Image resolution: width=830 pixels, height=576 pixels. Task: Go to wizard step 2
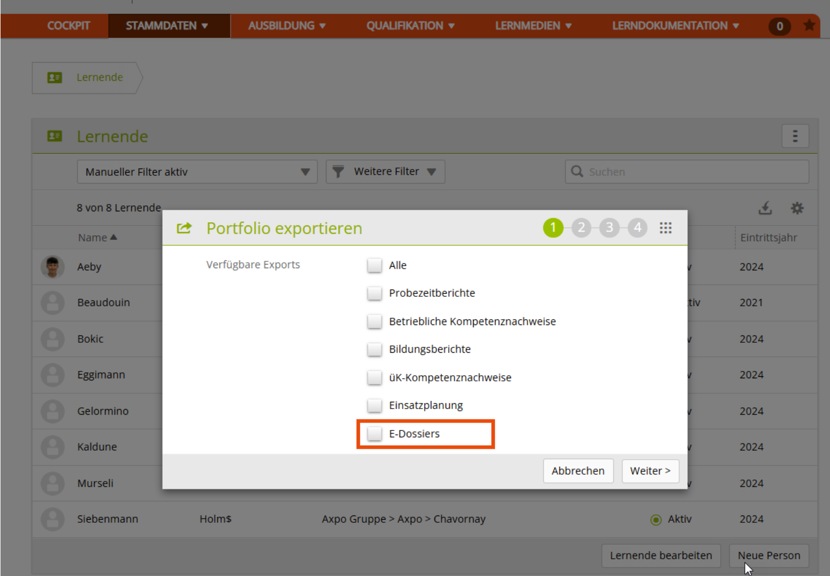click(x=581, y=228)
